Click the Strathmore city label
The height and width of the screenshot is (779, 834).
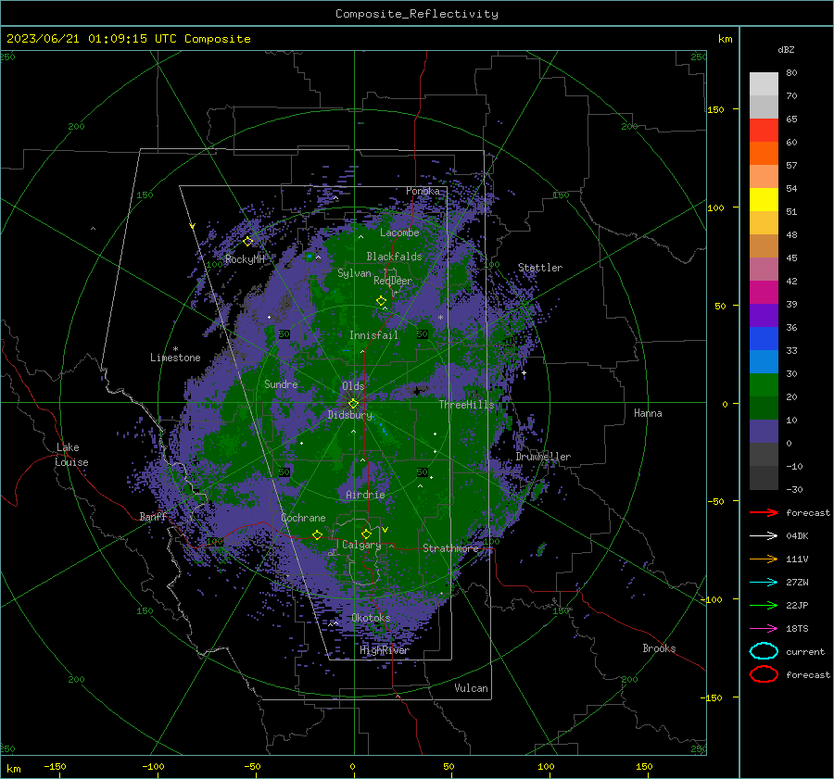450,548
